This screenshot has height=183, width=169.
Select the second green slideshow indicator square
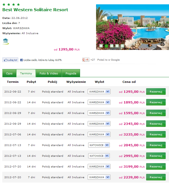106,46
